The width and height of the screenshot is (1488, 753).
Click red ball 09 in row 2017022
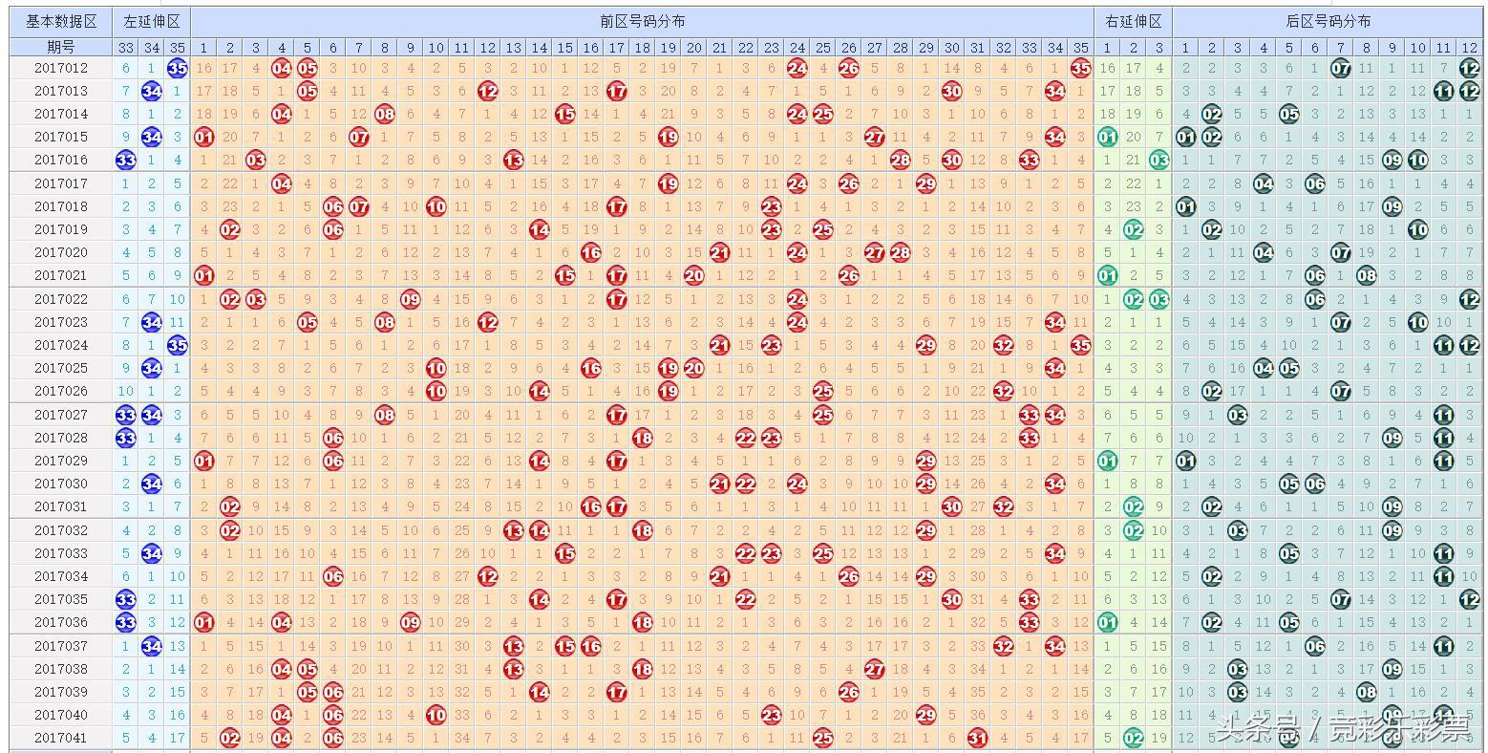410,299
